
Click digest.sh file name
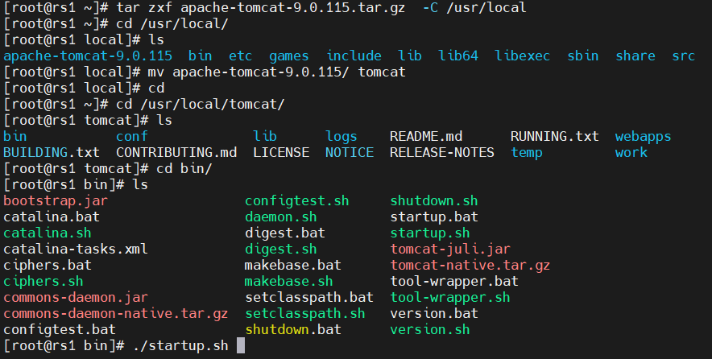pos(280,249)
